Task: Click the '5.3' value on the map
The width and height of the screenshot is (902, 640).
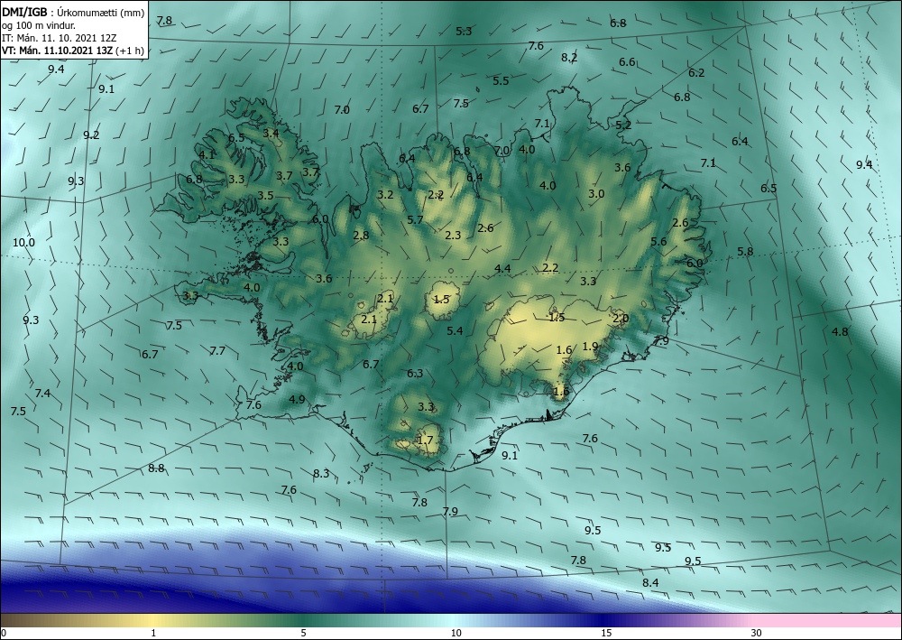Action: coord(464,31)
